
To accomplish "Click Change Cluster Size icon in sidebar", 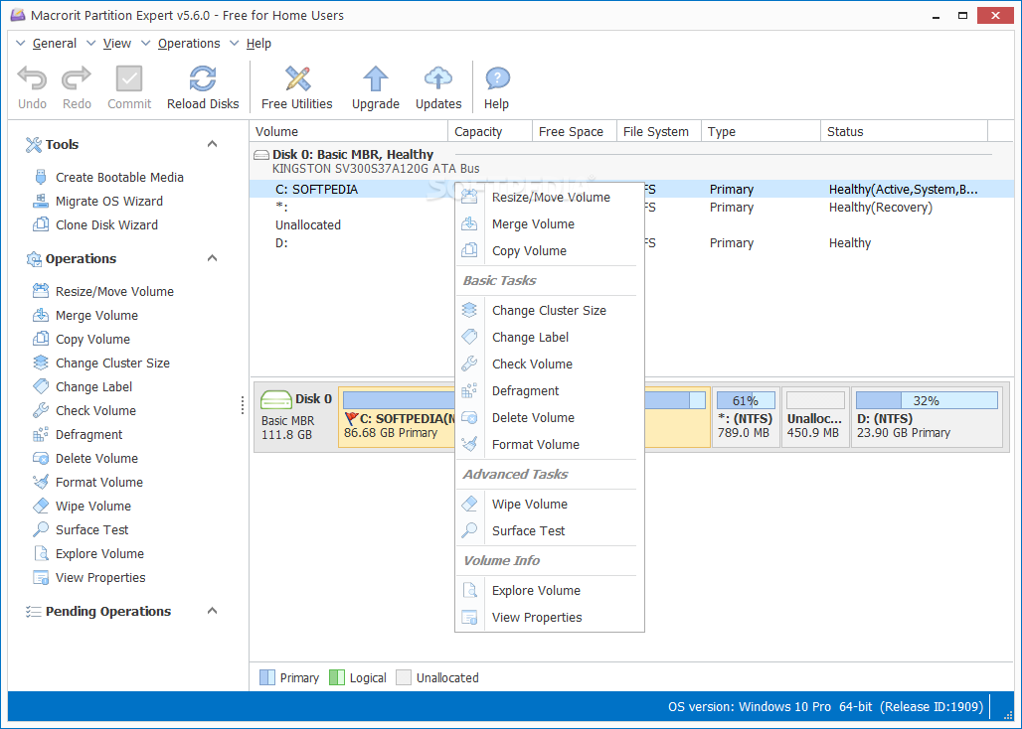I will [x=41, y=363].
